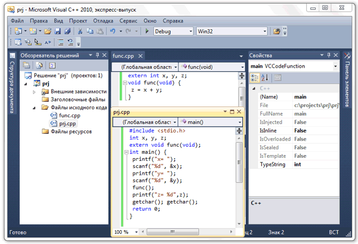Open New Project dropdown arrow
Screen dimensions: 358x244
point(25,31)
